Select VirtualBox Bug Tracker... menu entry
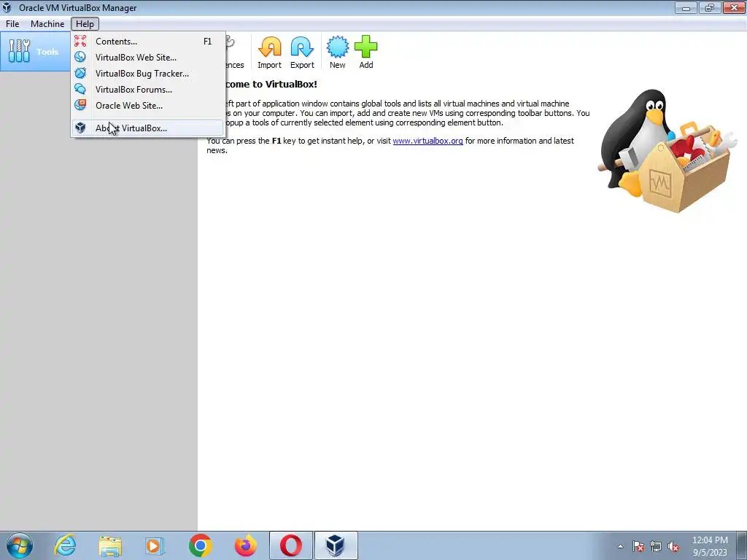Screen dimensions: 747x560 pyautogui.click(x=148, y=74)
